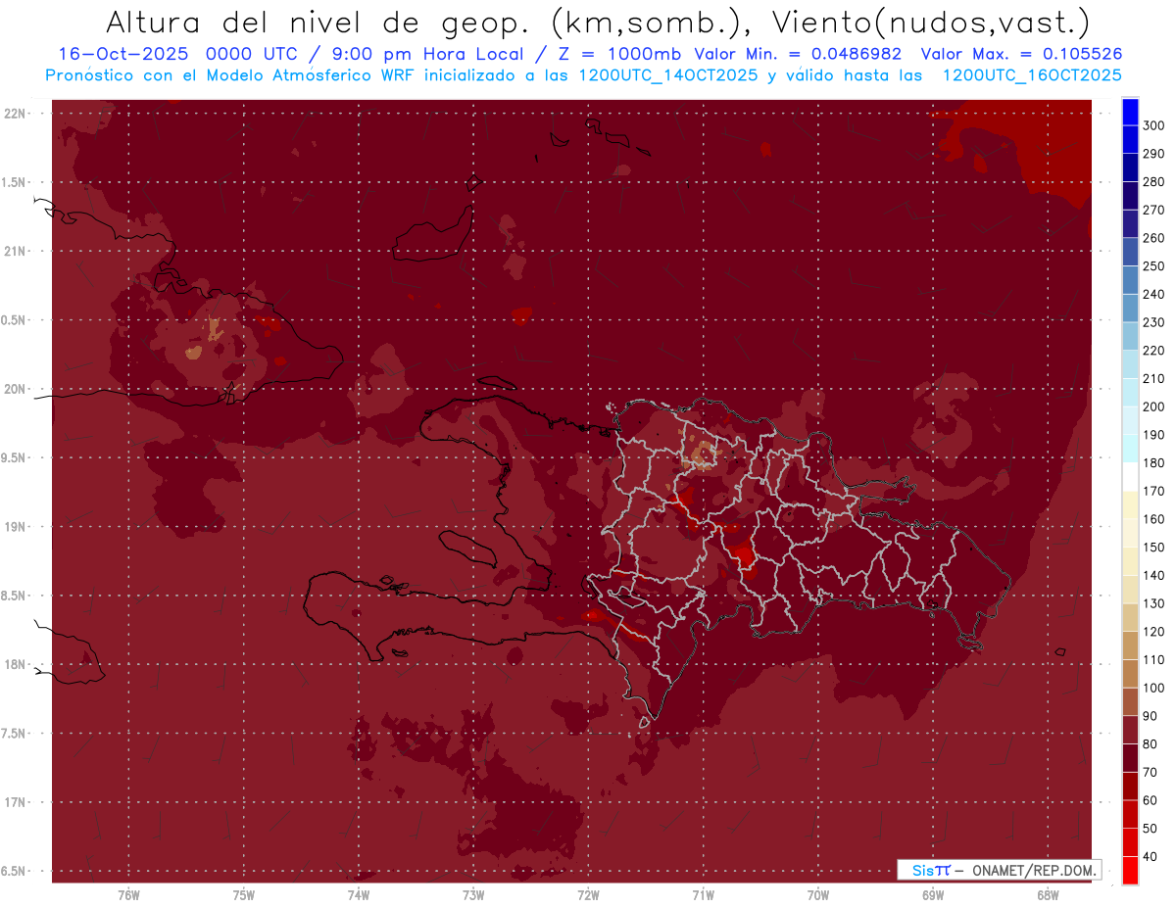
Task: Click the longitude label "68W"
Action: pos(1048,896)
